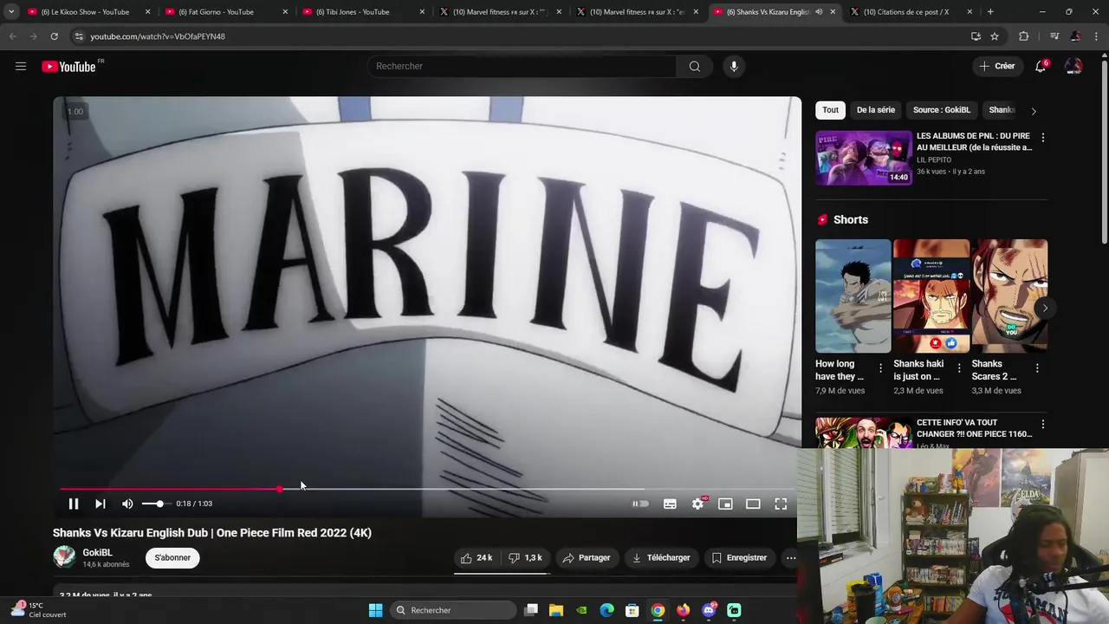Open the GokiBL channel avatar
The height and width of the screenshot is (624, 1109).
64,557
